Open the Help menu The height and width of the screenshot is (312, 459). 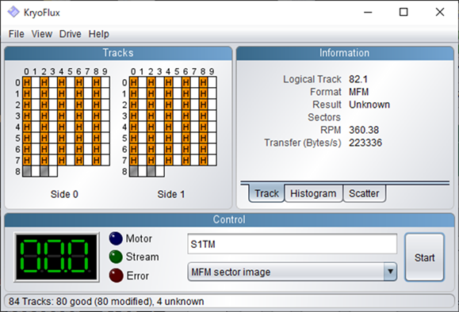pyautogui.click(x=99, y=34)
